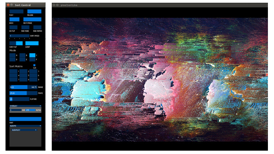Close the Sort Control window

coord(8,5)
